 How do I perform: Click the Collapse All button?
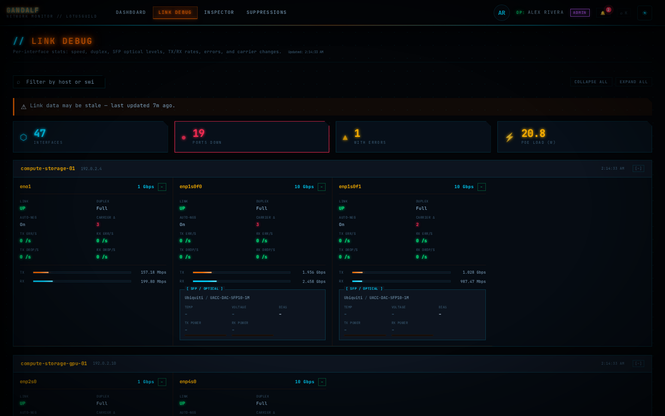591,82
